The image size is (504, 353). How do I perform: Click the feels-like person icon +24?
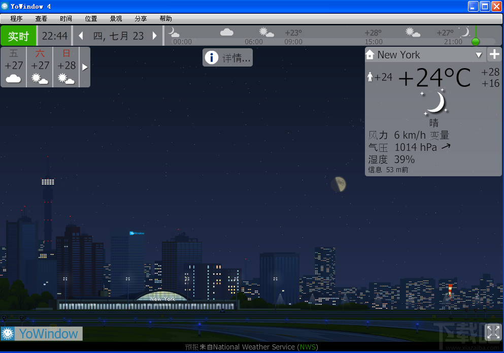coord(370,77)
